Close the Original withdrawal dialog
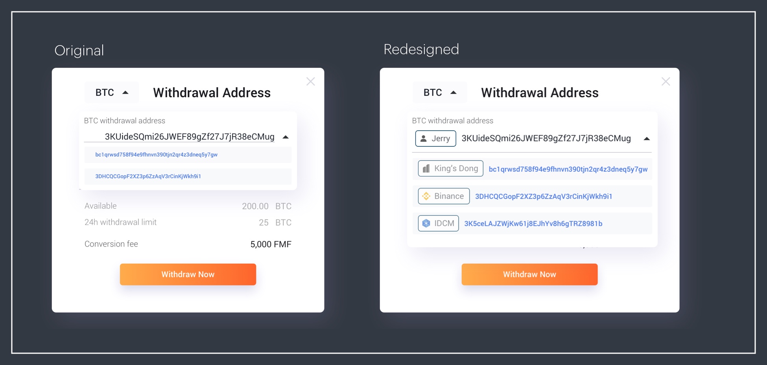 pos(311,82)
